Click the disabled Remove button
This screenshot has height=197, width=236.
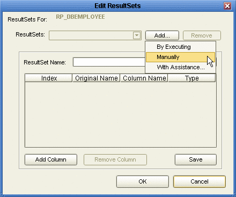coord(202,35)
